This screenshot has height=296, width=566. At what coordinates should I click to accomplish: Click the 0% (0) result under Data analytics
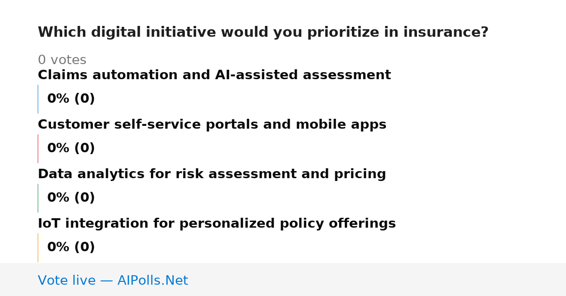(x=71, y=198)
